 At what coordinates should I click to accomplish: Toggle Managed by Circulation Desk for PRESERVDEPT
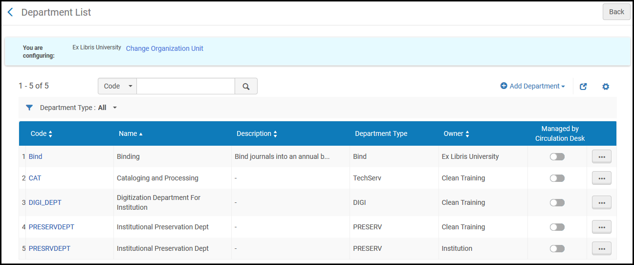(557, 227)
